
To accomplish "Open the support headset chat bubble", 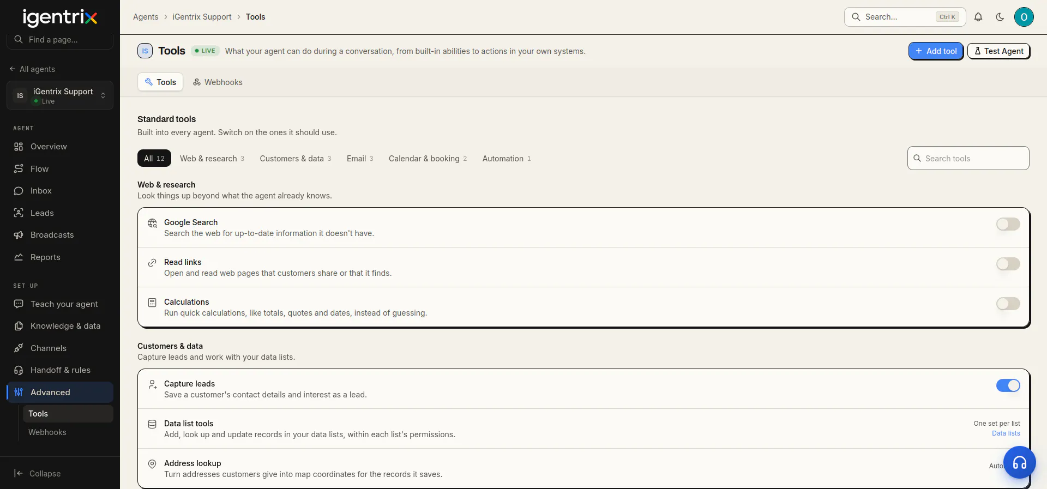I will (x=1020, y=462).
